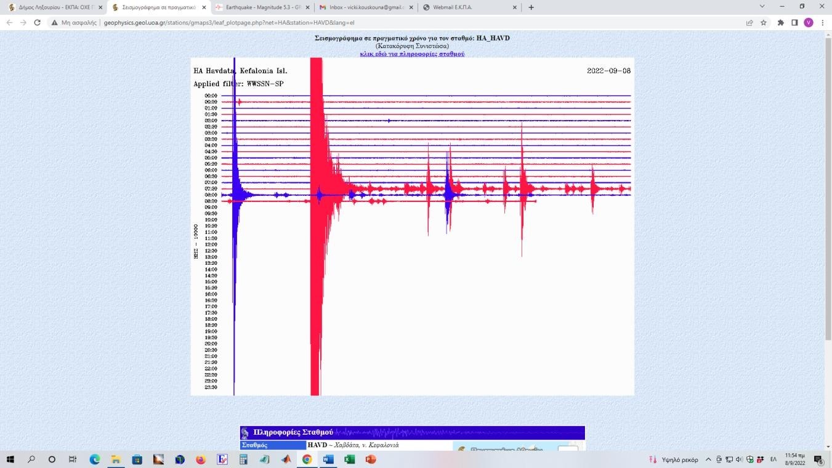This screenshot has width=832, height=468.
Task: Toggle the ΕΛ keyboard language indicator
Action: [x=773, y=459]
